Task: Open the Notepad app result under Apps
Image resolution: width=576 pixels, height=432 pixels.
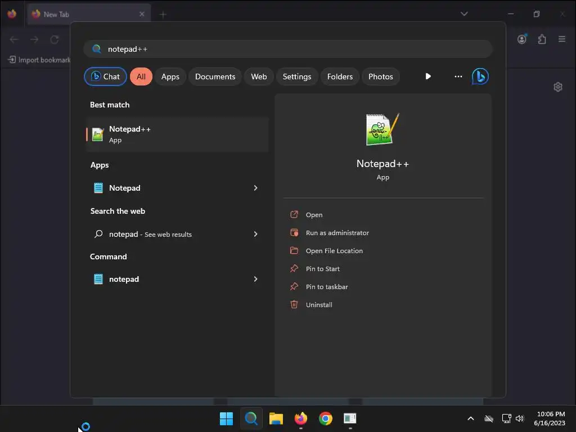Action: pos(177,188)
